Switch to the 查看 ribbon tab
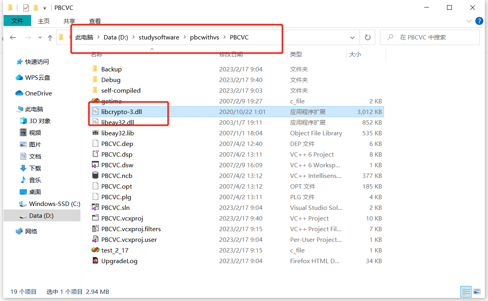Screen dimensions: 488x301 tap(95, 21)
